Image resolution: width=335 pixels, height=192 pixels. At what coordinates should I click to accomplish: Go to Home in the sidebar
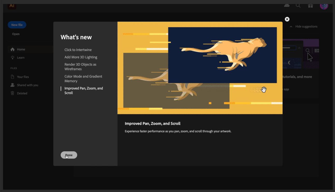21,49
